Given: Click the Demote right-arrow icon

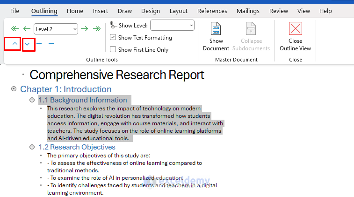Looking at the screenshot, I should (x=85, y=29).
